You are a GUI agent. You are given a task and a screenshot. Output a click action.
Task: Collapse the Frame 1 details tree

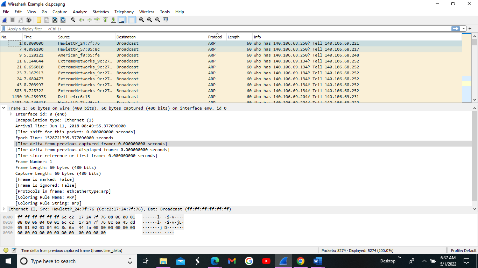click(4, 108)
